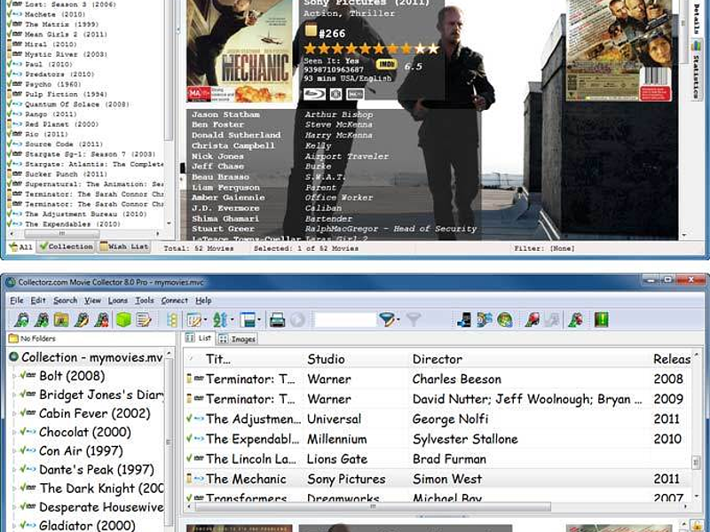Click the Add Movies Automatically toolbar icon

click(21, 320)
